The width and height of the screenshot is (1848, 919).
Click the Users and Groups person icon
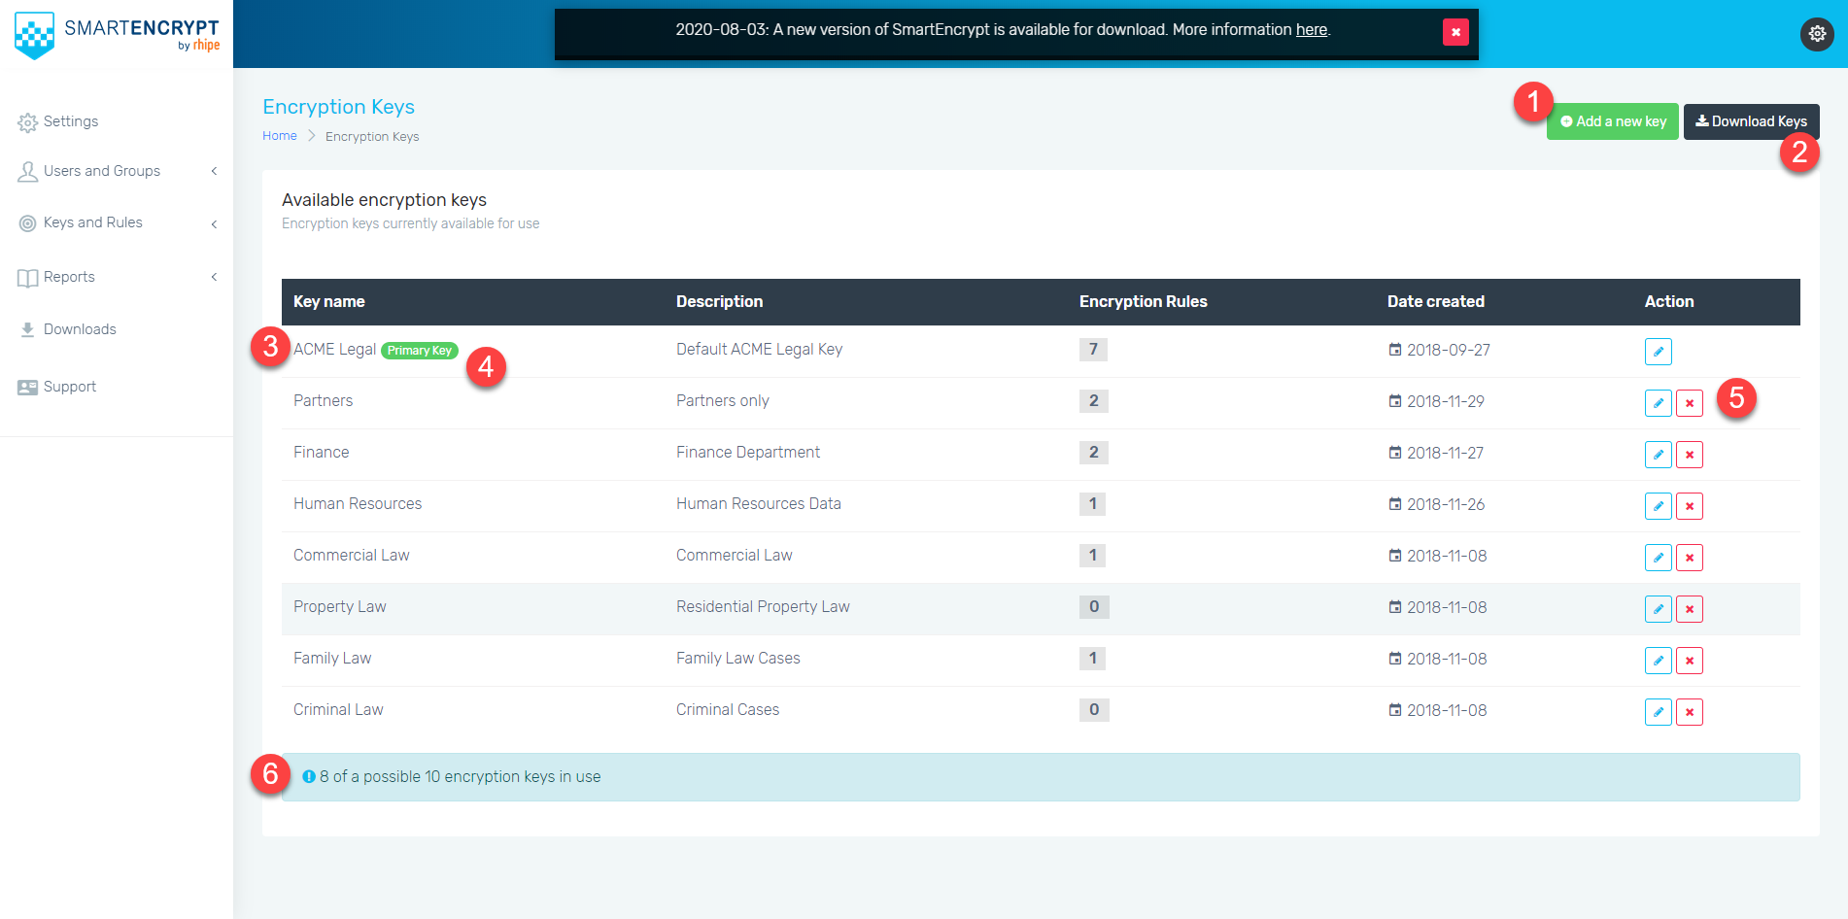[x=27, y=172]
